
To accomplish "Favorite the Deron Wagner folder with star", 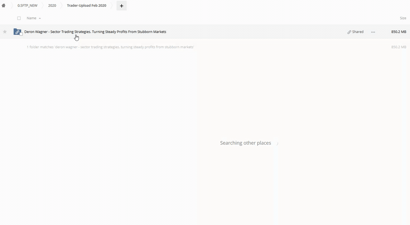I will (x=5, y=32).
